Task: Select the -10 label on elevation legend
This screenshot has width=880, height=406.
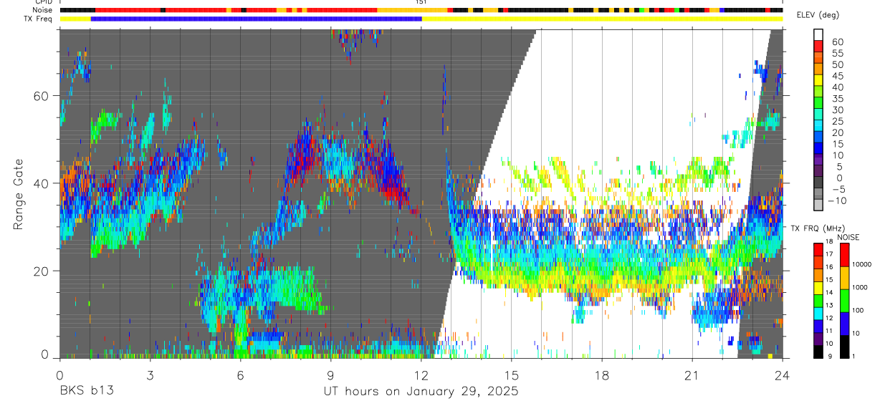Action: click(838, 200)
